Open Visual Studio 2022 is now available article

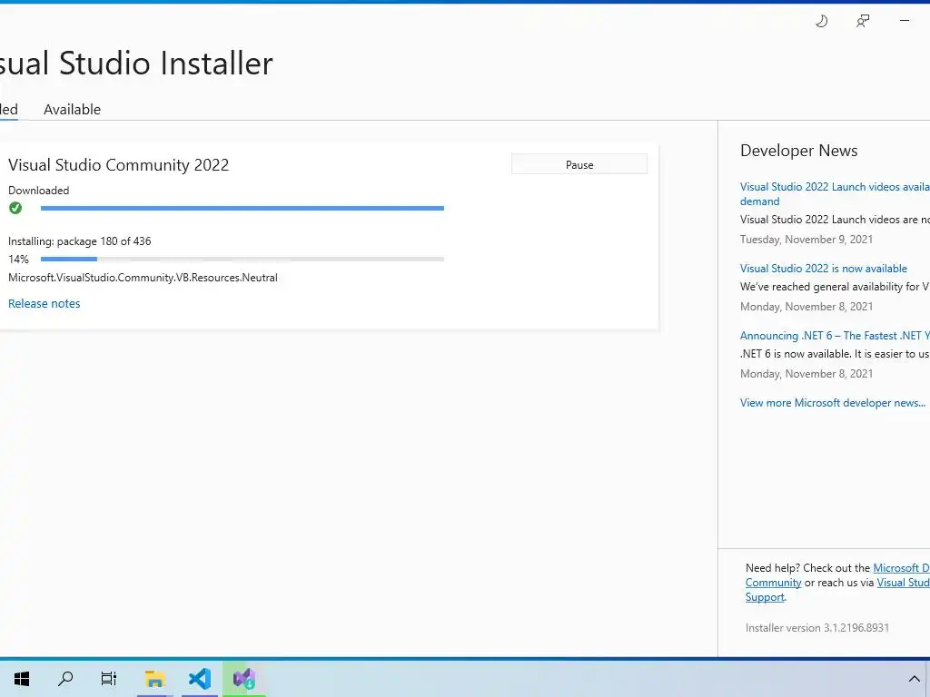click(823, 269)
